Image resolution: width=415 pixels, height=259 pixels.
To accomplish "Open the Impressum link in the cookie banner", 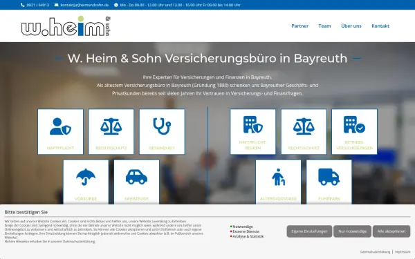I will tap(403, 252).
